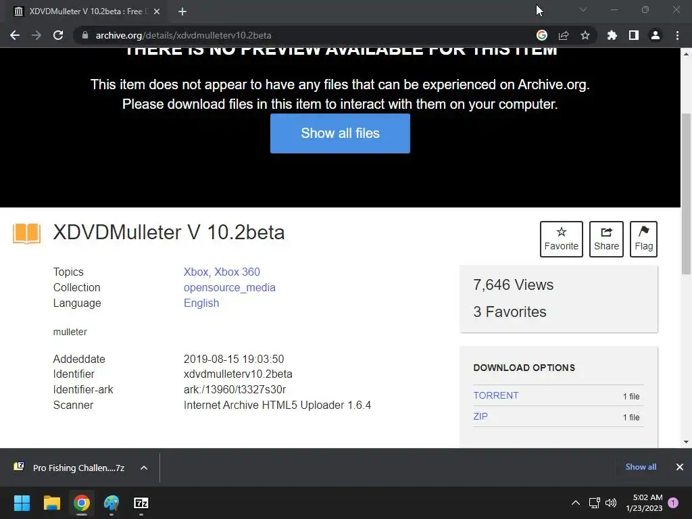This screenshot has height=519, width=692.
Task: Open the Google icon in address bar
Action: [542, 35]
